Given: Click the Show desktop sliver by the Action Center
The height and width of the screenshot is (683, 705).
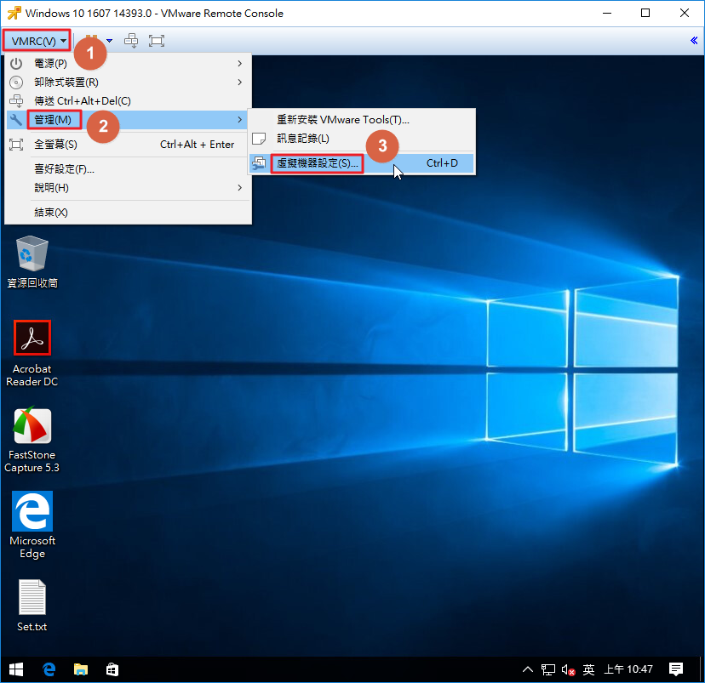Looking at the screenshot, I should 702,669.
